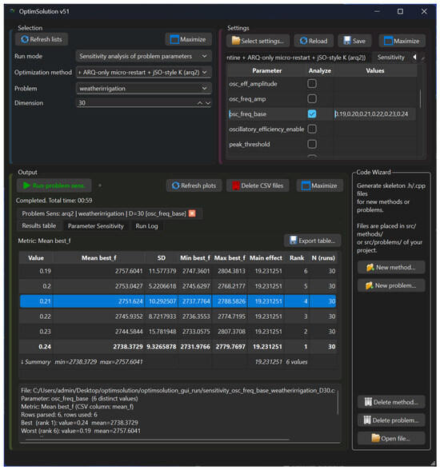
Task: Expand the Problem weatherirrigation dropdown
Action: coord(144,89)
